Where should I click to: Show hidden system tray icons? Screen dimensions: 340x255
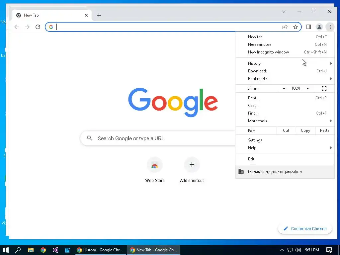[x=282, y=250]
